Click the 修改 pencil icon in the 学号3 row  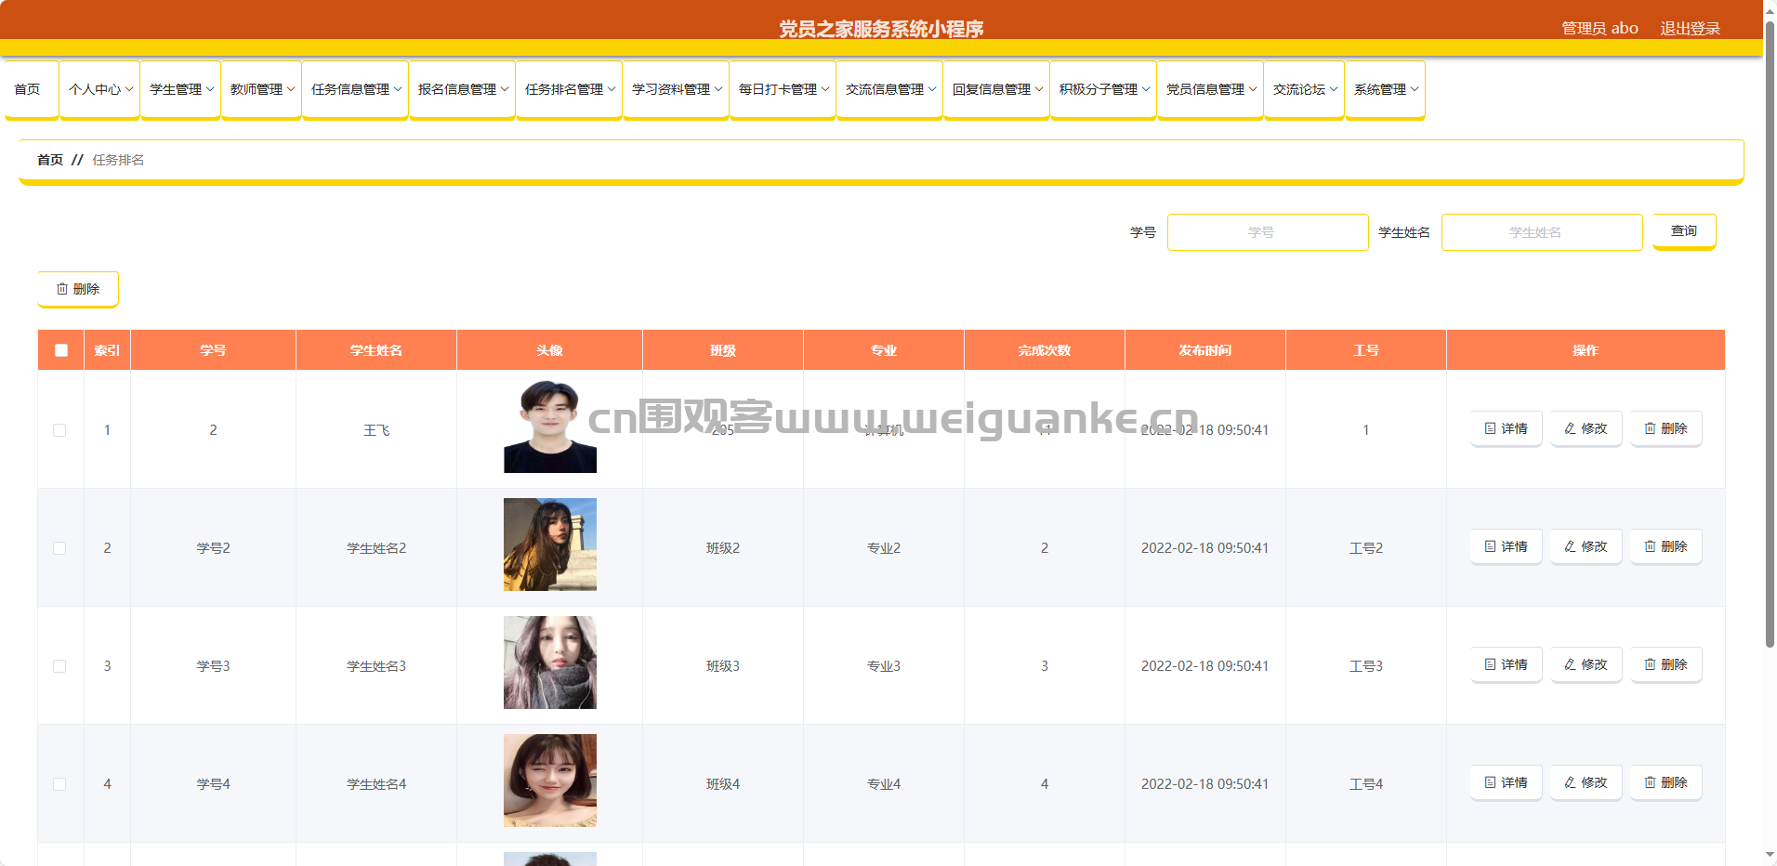pyautogui.click(x=1570, y=664)
